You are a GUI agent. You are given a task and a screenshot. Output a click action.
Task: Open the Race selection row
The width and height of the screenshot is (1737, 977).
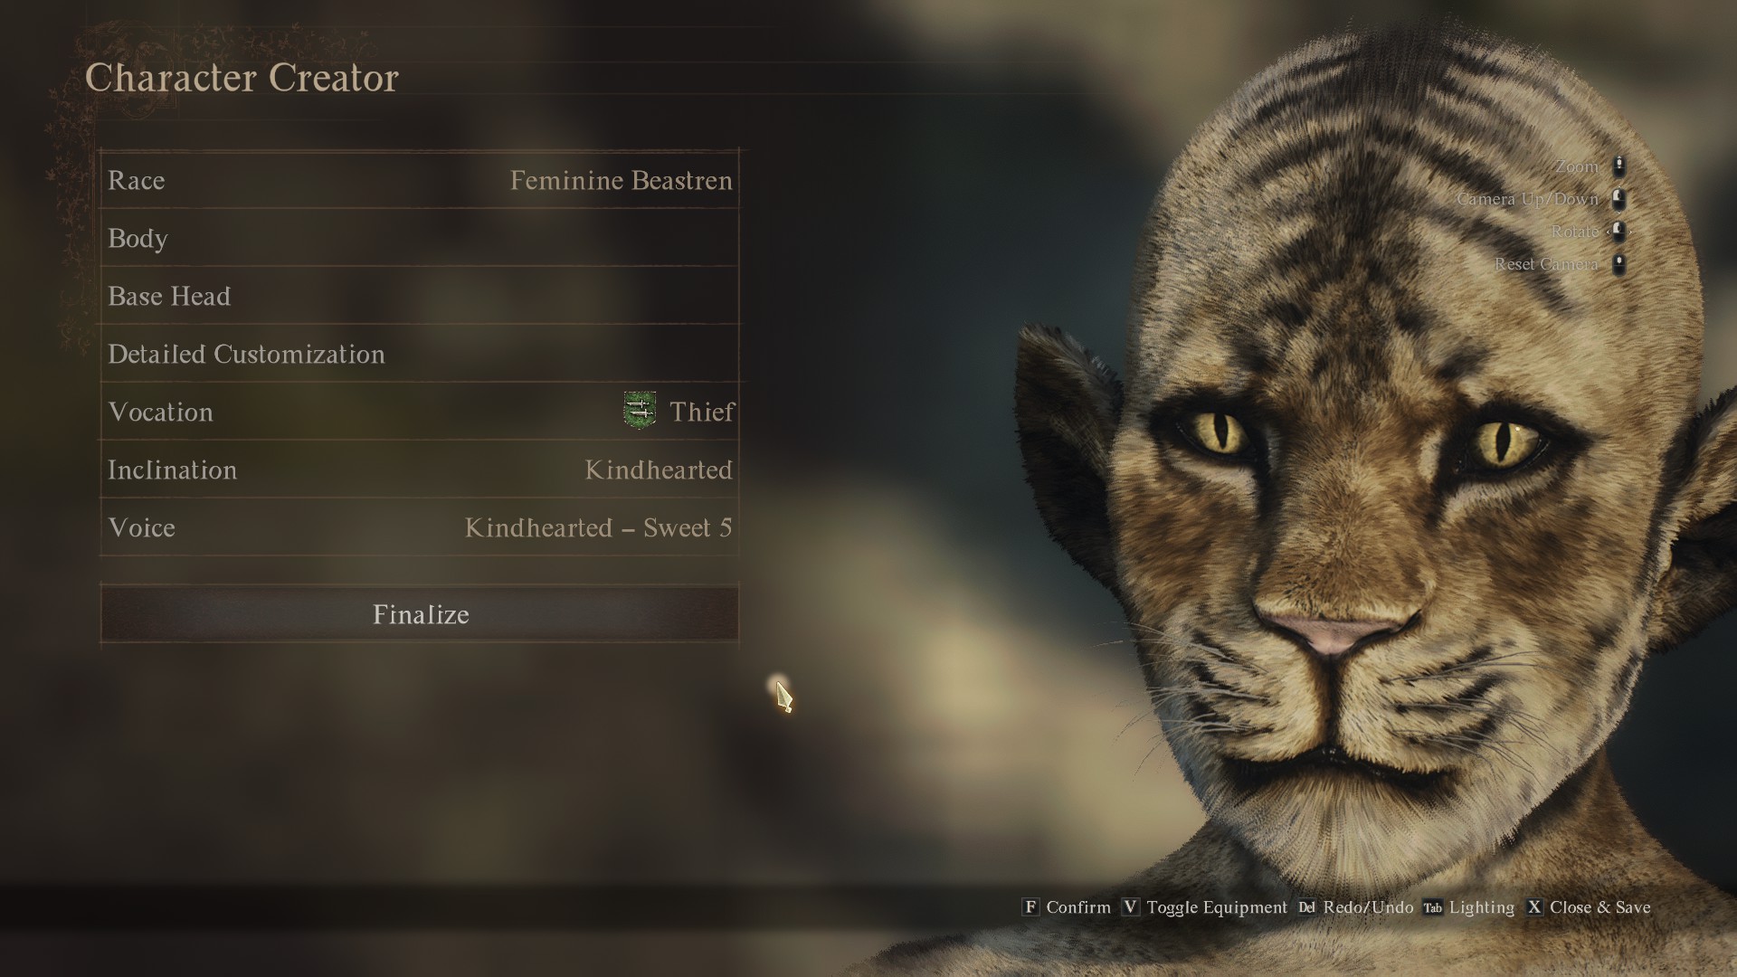pyautogui.click(x=420, y=180)
